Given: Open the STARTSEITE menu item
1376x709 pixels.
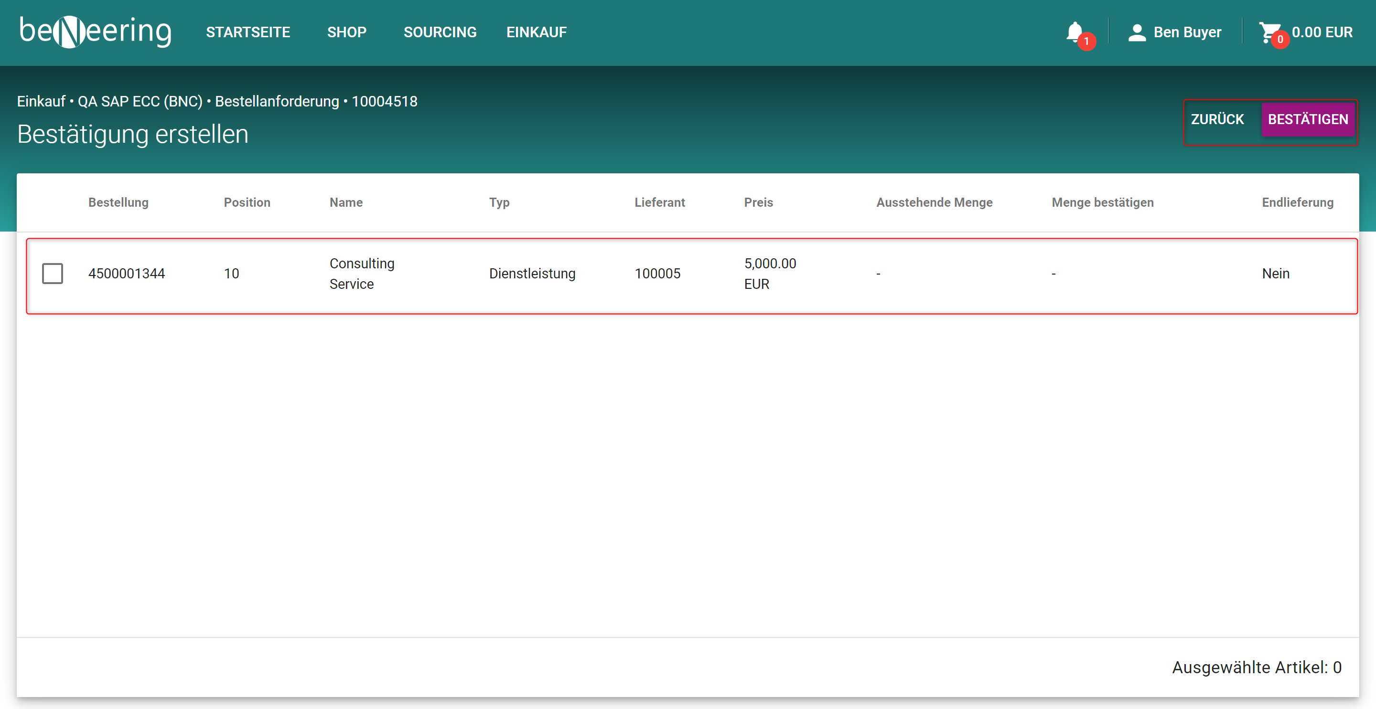Looking at the screenshot, I should click(248, 32).
